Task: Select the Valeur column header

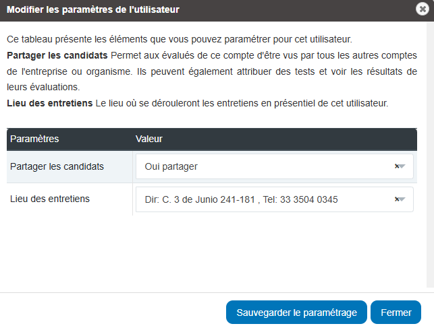Action: (149, 139)
